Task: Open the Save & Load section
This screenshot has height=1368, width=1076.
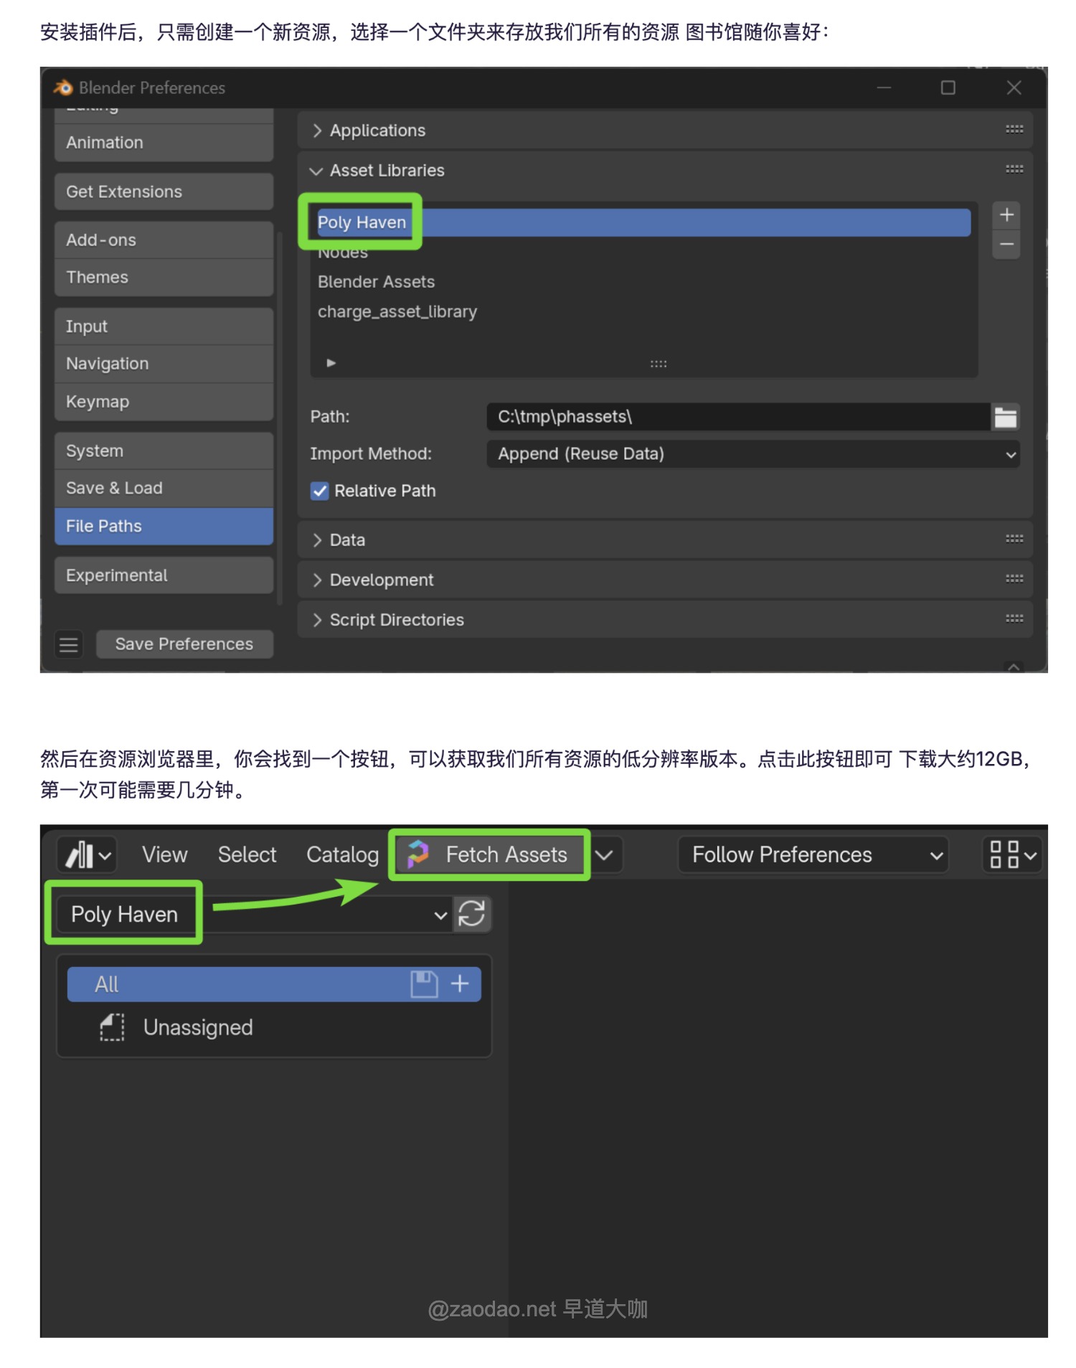Action: point(164,489)
